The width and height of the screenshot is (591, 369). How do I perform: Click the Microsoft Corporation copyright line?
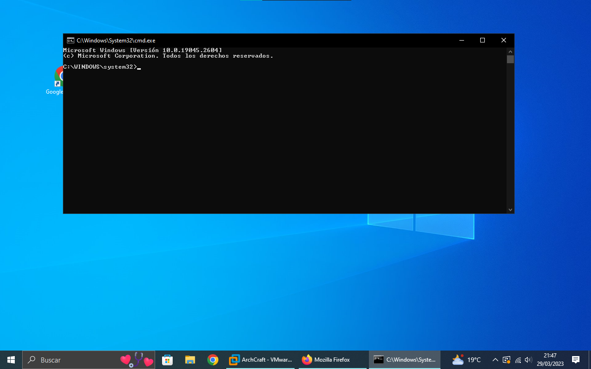coord(168,56)
